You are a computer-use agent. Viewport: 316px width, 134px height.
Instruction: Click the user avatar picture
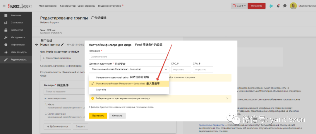(293, 6)
